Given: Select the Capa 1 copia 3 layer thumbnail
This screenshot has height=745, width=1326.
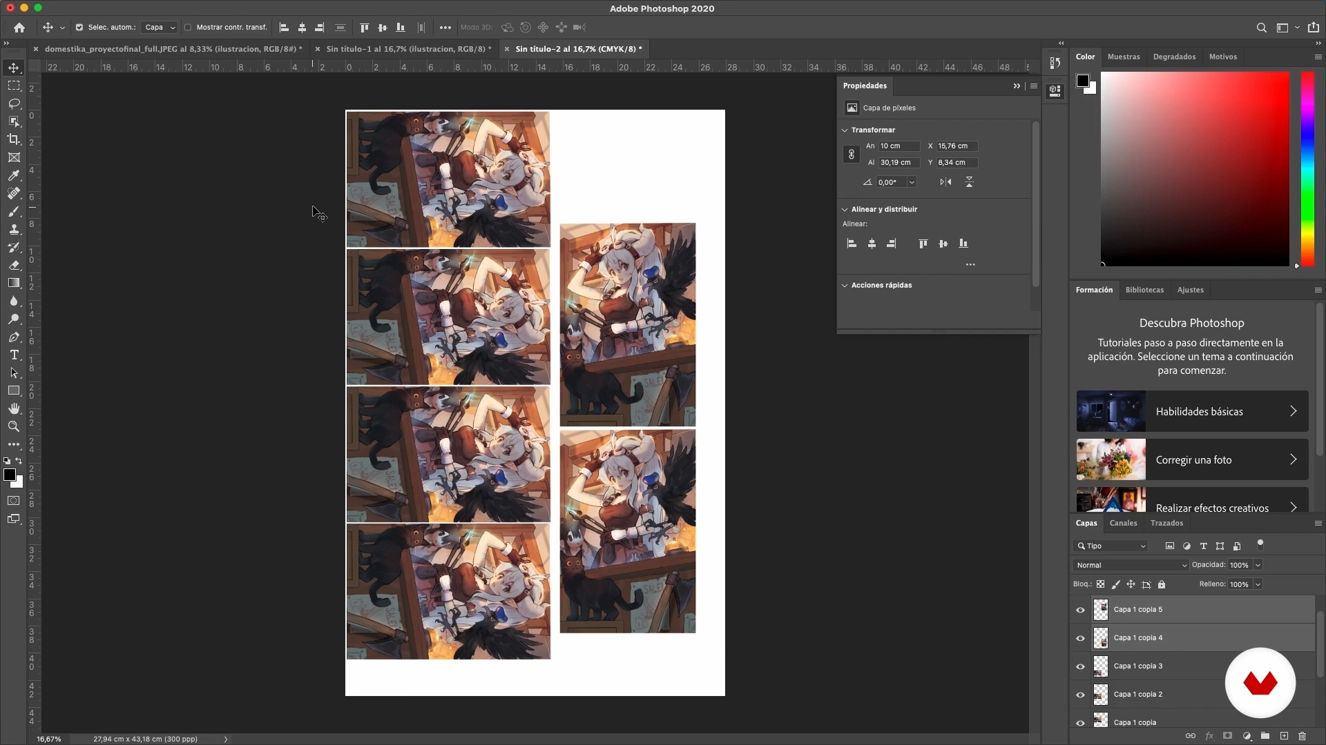Looking at the screenshot, I should pyautogui.click(x=1101, y=666).
